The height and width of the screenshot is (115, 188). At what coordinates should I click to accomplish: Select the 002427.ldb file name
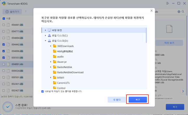coord(17,90)
